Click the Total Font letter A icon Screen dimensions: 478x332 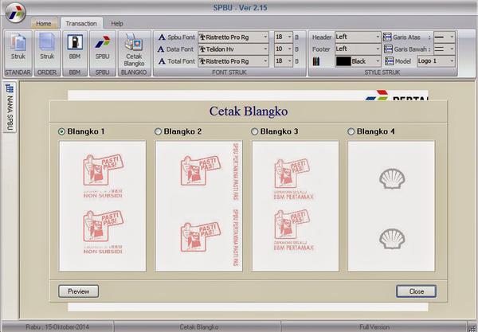pyautogui.click(x=162, y=61)
